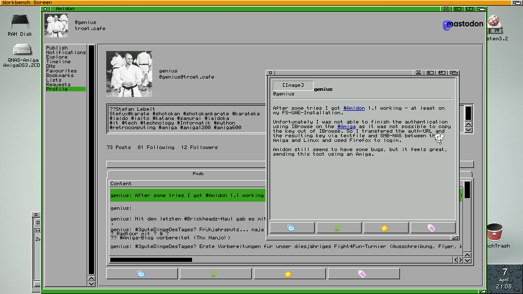Click the horizontal scrollbar thumb of Posts list
523x294 pixels.
[x=151, y=260]
